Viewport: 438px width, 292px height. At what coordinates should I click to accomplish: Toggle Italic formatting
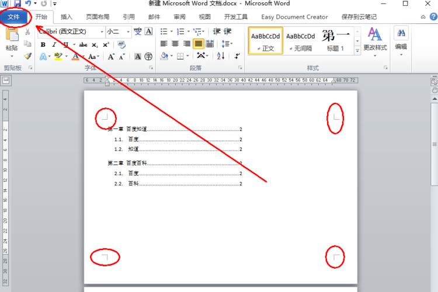54,44
